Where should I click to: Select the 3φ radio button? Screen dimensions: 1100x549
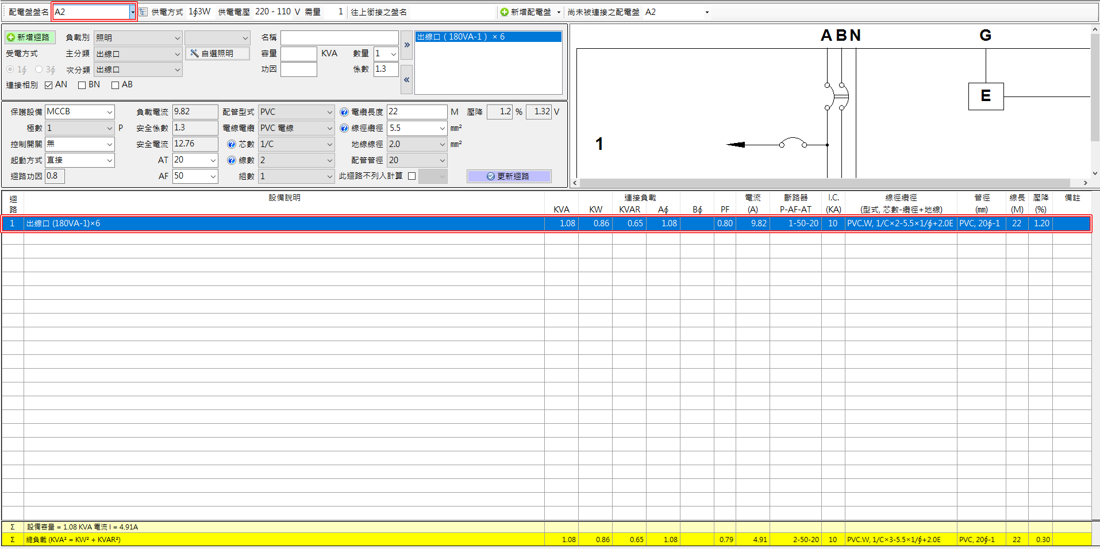[39, 69]
